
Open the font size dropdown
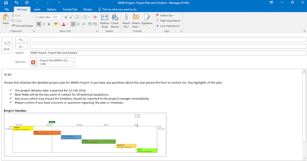(62, 17)
